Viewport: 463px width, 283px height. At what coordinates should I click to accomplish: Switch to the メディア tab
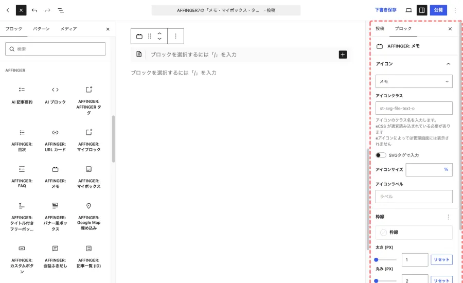click(68, 29)
